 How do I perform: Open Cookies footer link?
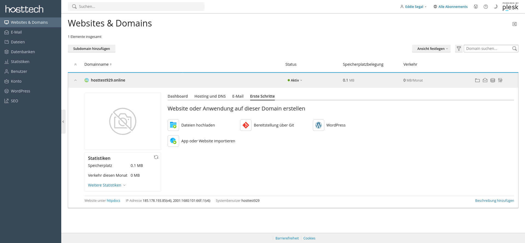point(309,238)
